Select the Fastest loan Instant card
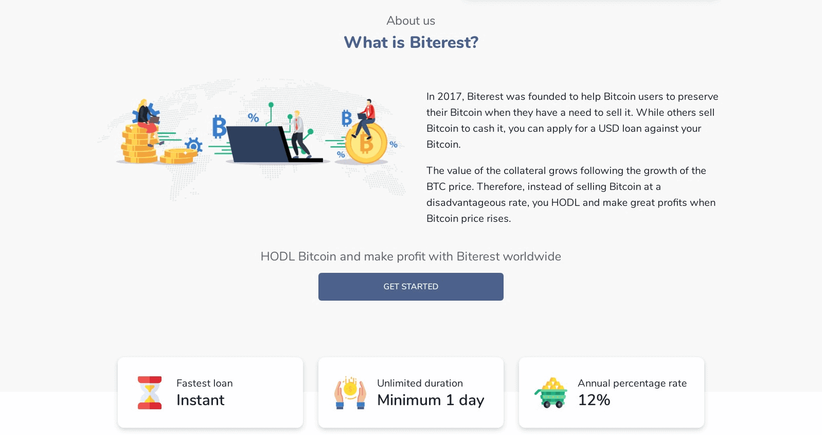The height and width of the screenshot is (435, 822). click(x=210, y=392)
